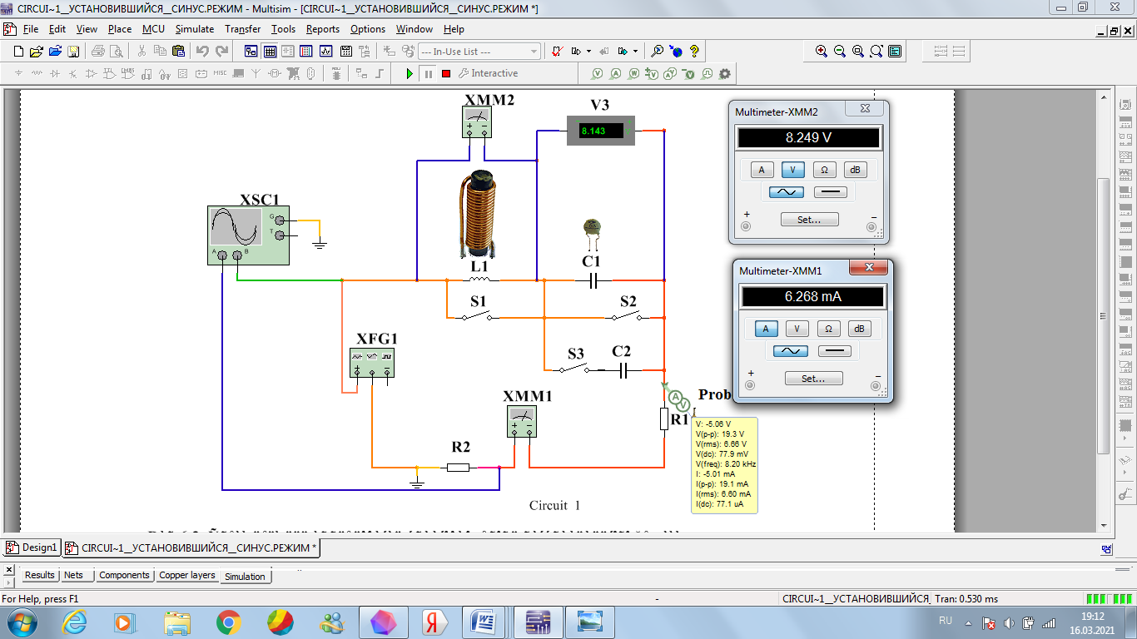Open Set... in Multimeter-XMM1

813,378
